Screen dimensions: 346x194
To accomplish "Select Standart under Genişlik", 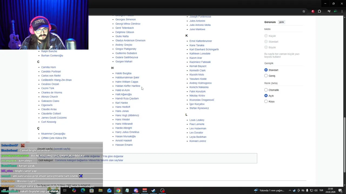I will pos(266,70).
